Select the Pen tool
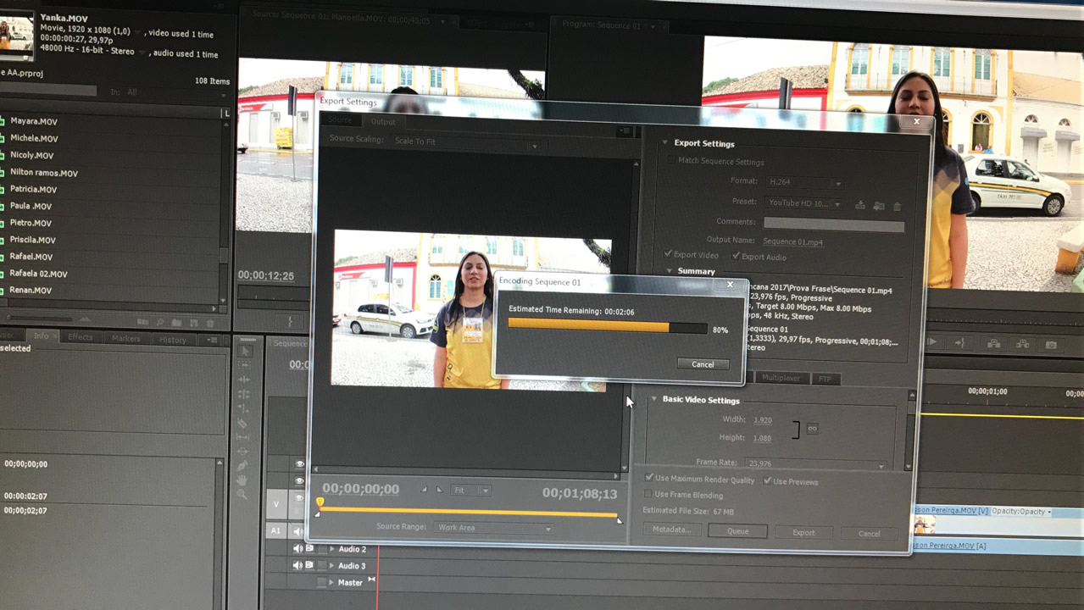 (x=243, y=466)
